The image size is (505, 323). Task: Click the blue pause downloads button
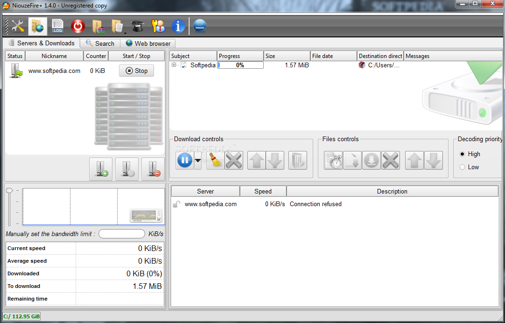[184, 160]
